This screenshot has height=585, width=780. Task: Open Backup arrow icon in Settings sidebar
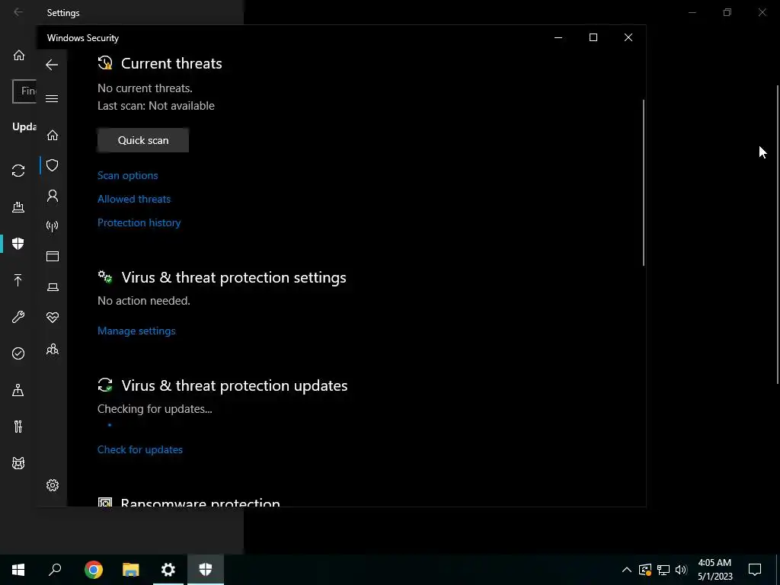click(18, 280)
